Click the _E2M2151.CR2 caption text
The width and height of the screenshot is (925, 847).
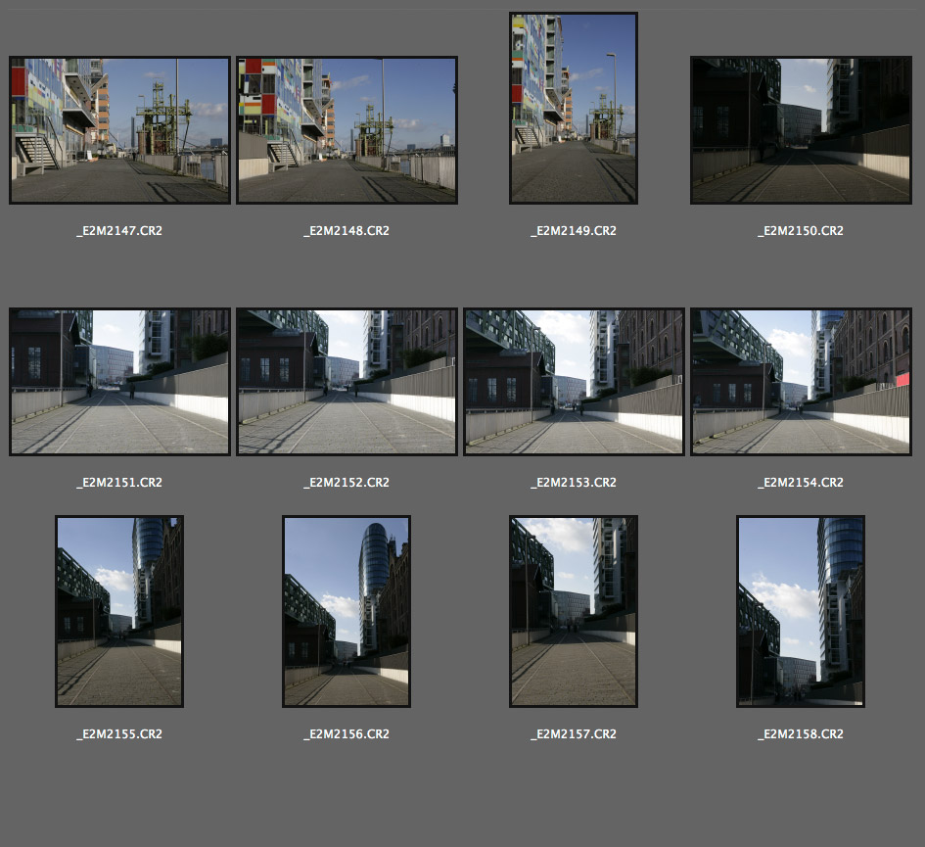[119, 483]
